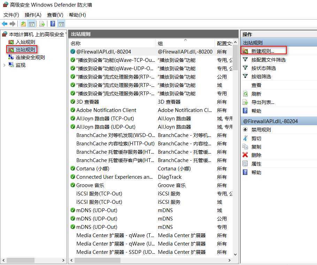Click the tree pane scroll-right arrow
The height and width of the screenshot is (265, 317).
[63, 260]
